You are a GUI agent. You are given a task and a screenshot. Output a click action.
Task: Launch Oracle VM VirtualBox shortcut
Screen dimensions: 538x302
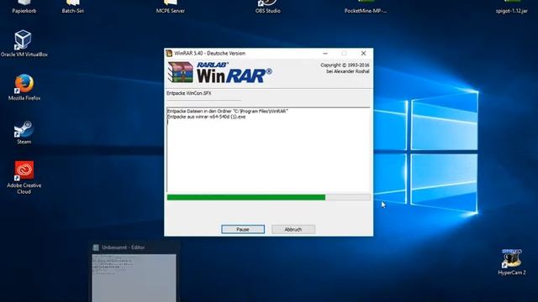pos(24,44)
